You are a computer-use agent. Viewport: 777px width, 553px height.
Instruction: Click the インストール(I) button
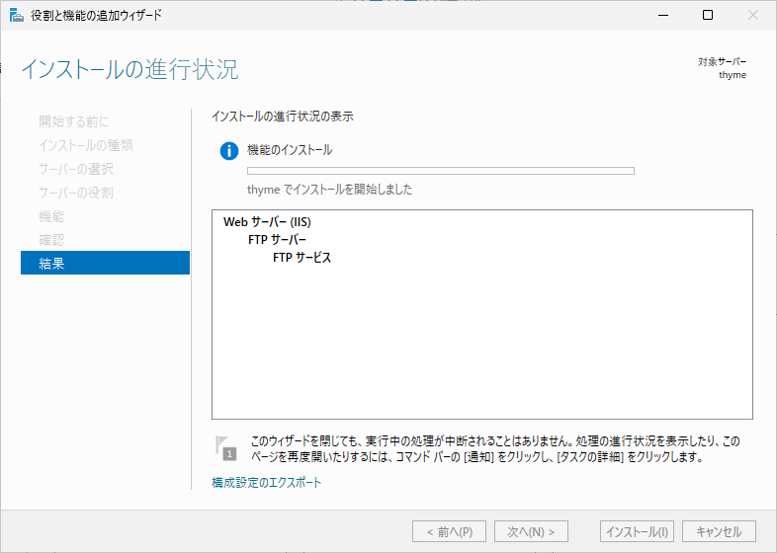click(x=637, y=531)
